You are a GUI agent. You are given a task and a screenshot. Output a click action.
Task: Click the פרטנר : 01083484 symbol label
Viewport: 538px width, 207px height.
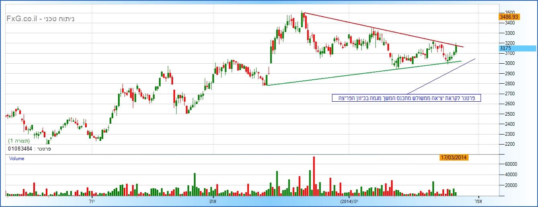[x=29, y=149]
